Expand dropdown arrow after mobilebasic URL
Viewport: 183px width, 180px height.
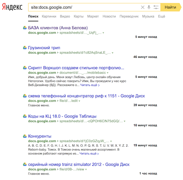point(108,73)
